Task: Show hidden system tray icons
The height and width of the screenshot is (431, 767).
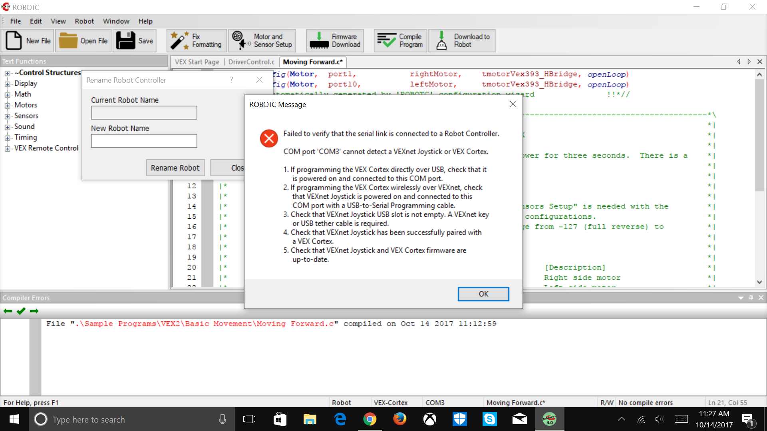Action: 621,419
